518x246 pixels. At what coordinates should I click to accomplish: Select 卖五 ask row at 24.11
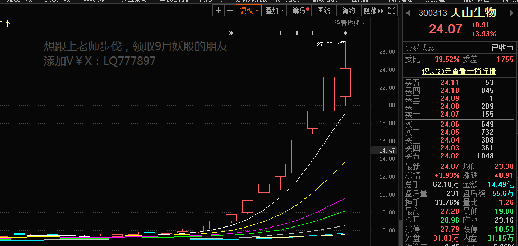pos(459,82)
